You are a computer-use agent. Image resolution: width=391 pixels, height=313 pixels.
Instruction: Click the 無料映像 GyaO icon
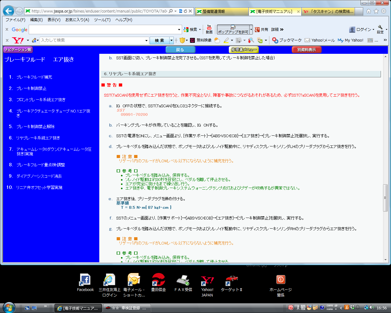point(201,40)
